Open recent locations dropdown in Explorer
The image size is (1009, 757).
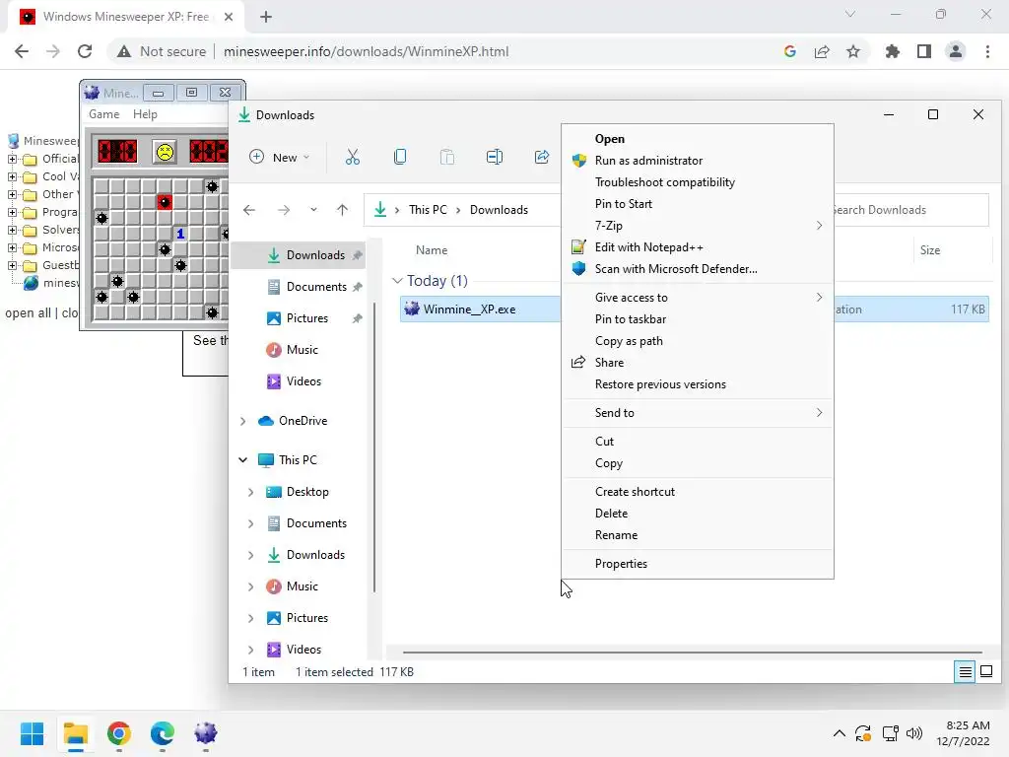tap(313, 210)
